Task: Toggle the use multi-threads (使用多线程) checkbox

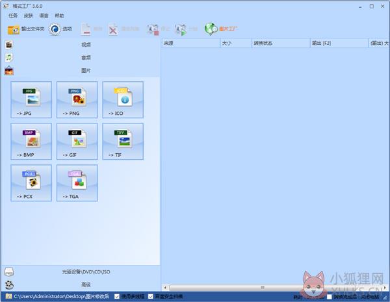Action: pos(117,297)
